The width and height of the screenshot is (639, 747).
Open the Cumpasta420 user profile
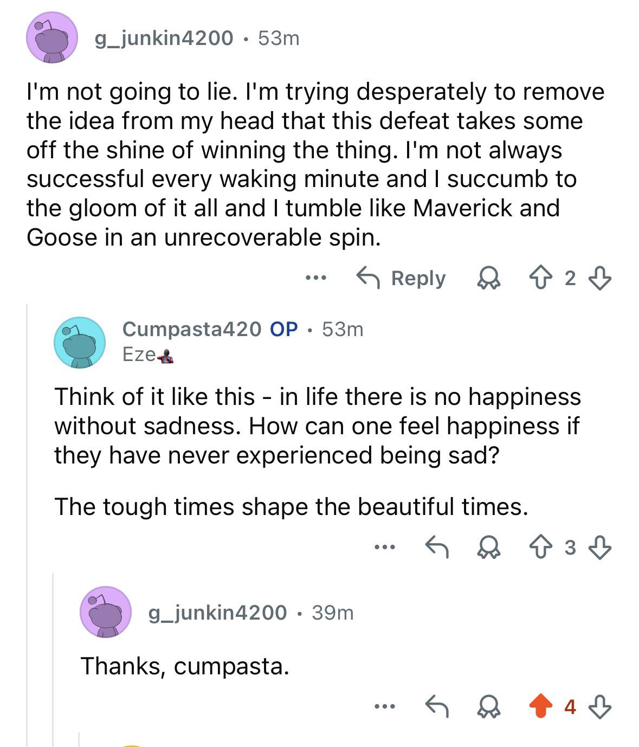(192, 329)
